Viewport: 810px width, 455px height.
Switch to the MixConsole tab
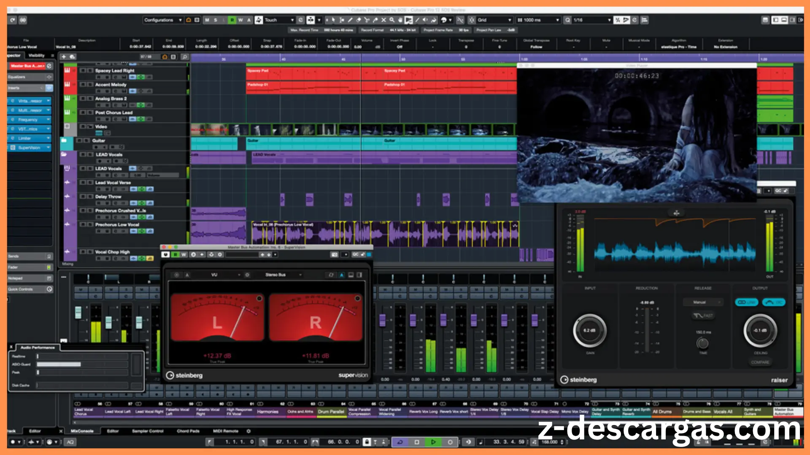[82, 431]
